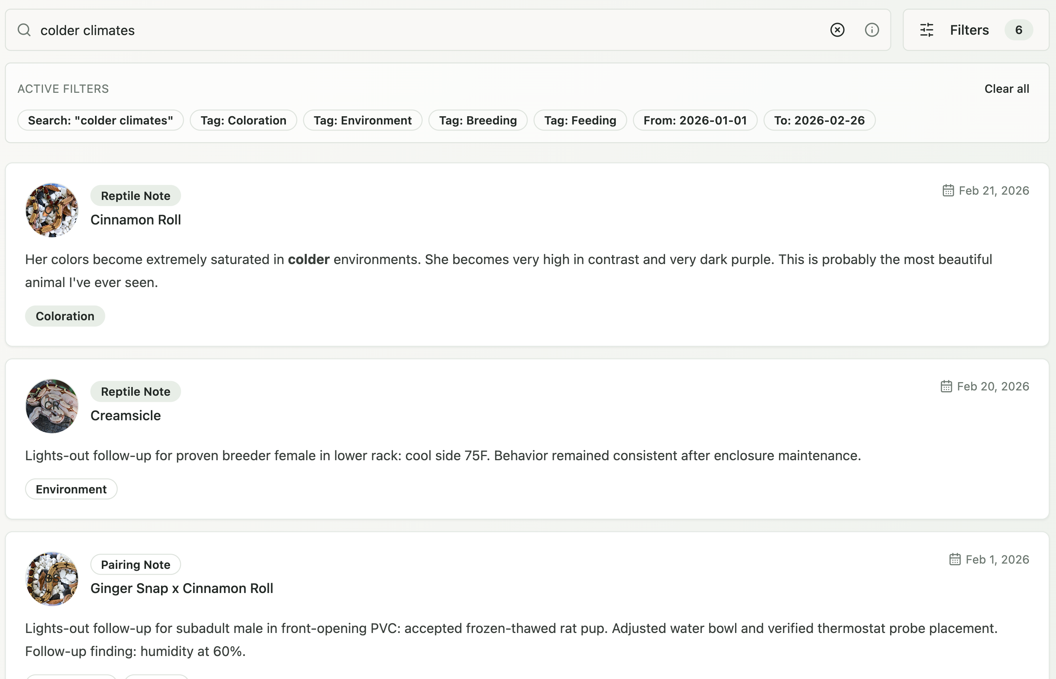Click the Filters sliders icon
1056x679 pixels.
[x=926, y=29]
